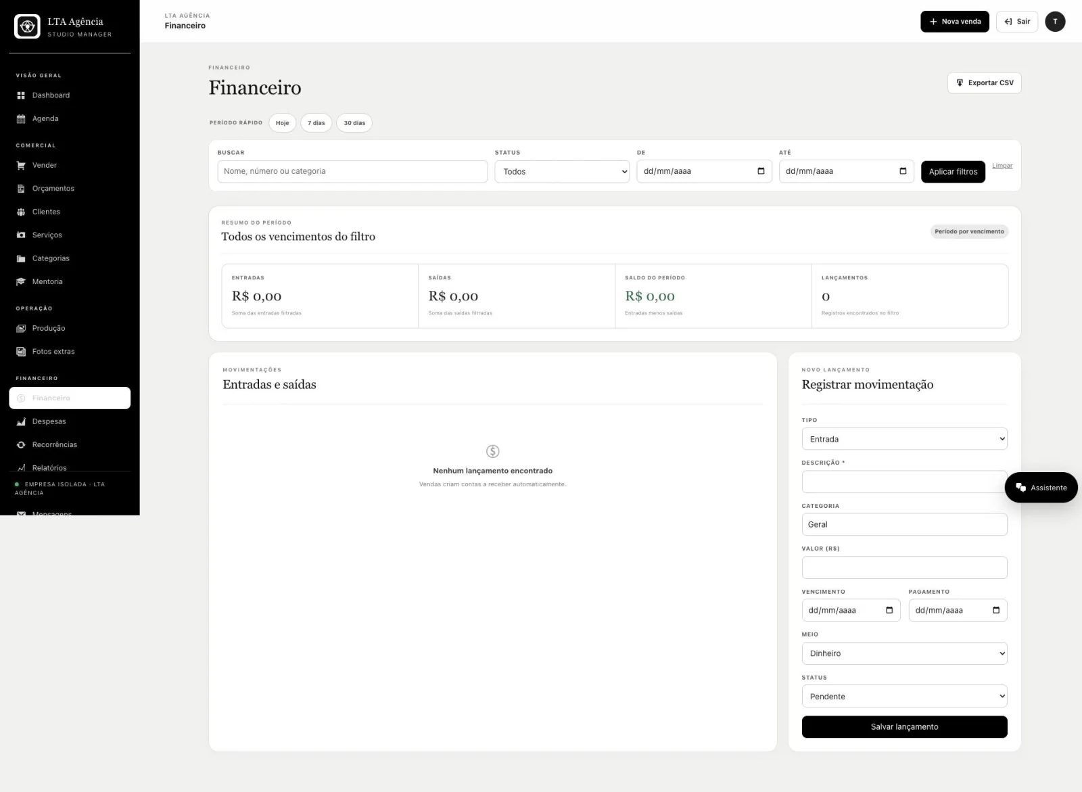Navigate to Vender menu item
This screenshot has height=792, width=1082.
coord(70,165)
